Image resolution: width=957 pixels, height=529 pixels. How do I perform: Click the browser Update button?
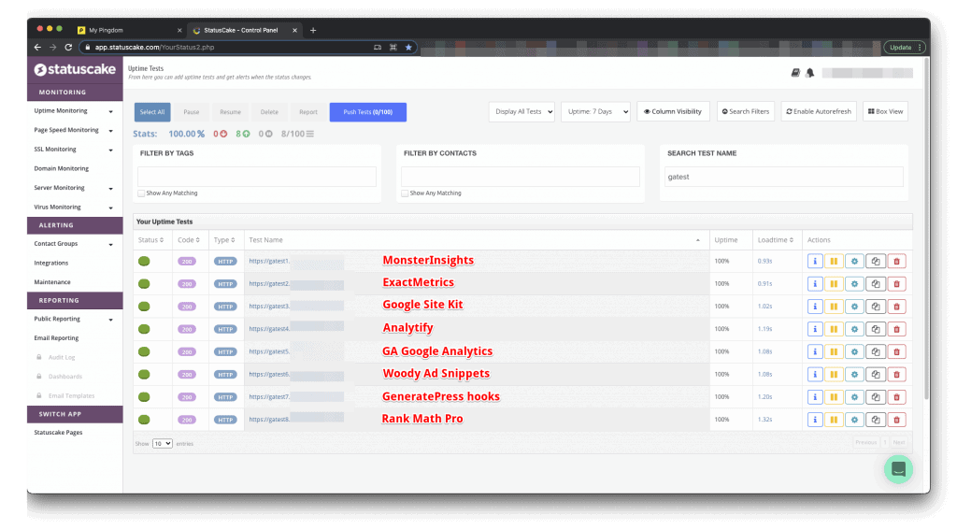coord(905,47)
